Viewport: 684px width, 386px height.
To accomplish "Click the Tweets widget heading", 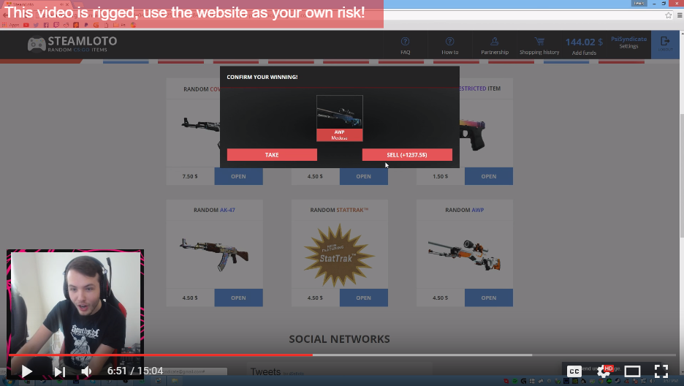I will click(x=265, y=371).
